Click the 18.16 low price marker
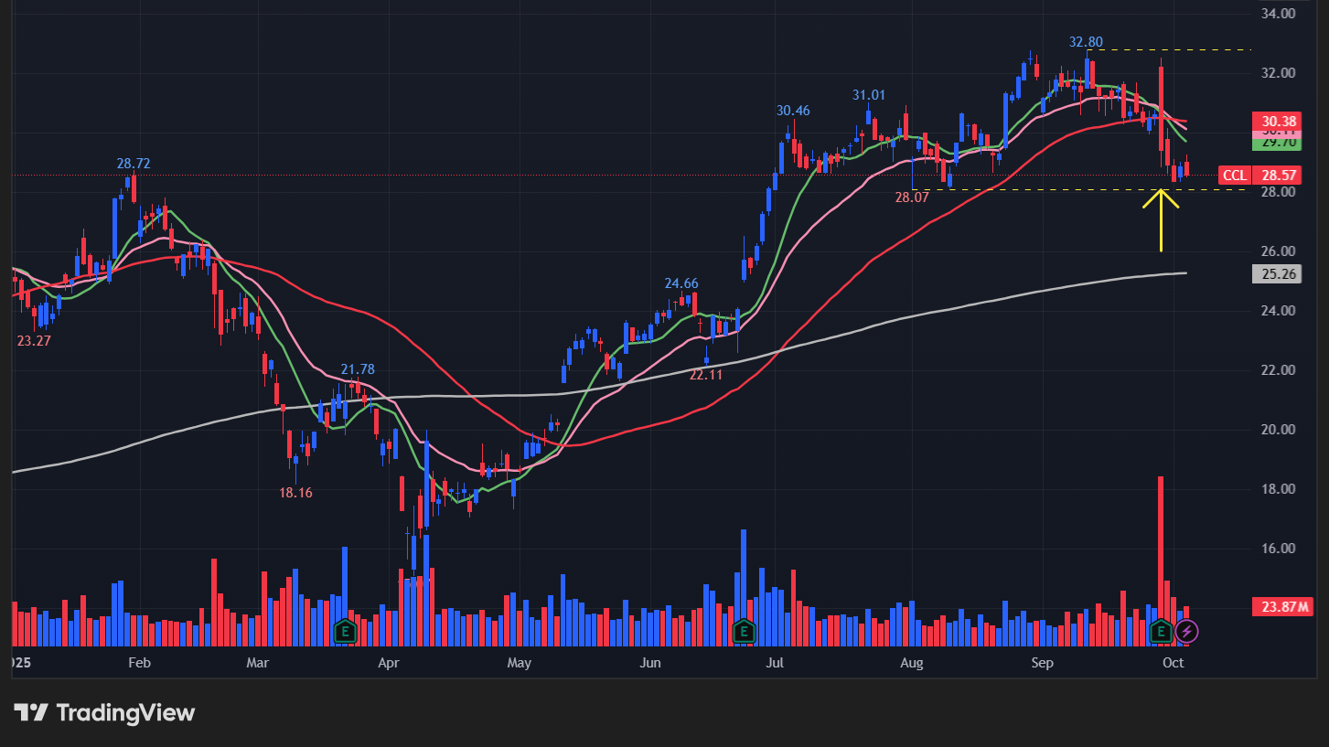This screenshot has width=1329, height=747. point(295,492)
